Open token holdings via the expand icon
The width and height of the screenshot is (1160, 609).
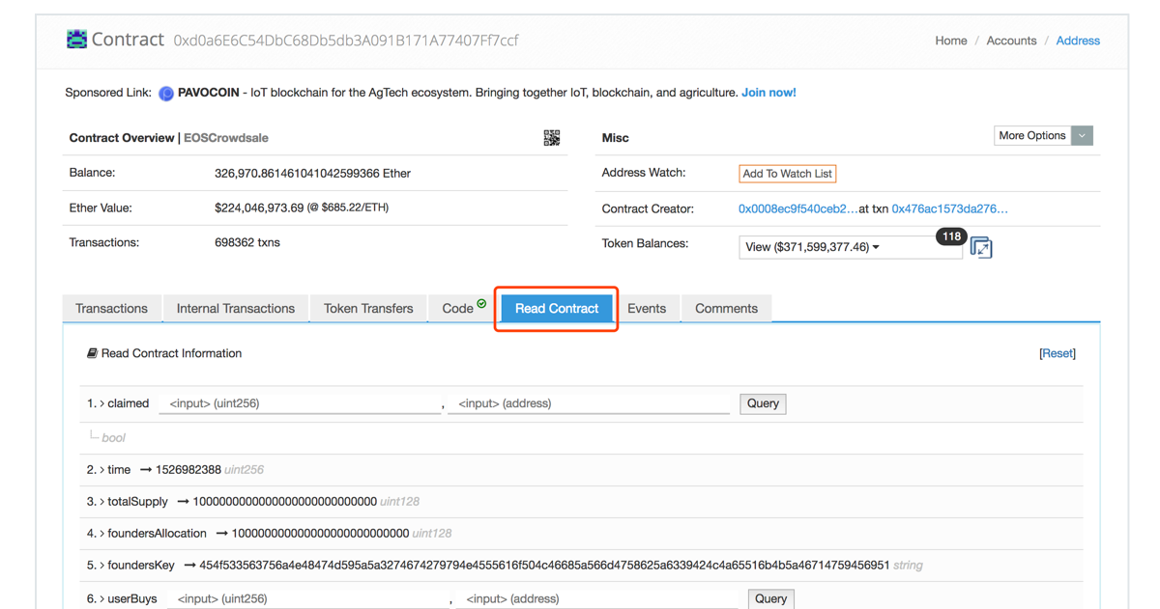[x=981, y=247]
